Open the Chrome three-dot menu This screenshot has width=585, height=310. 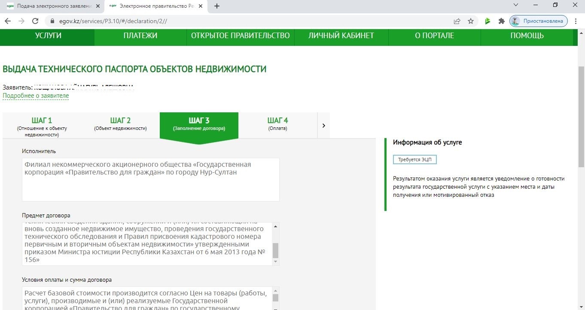576,21
